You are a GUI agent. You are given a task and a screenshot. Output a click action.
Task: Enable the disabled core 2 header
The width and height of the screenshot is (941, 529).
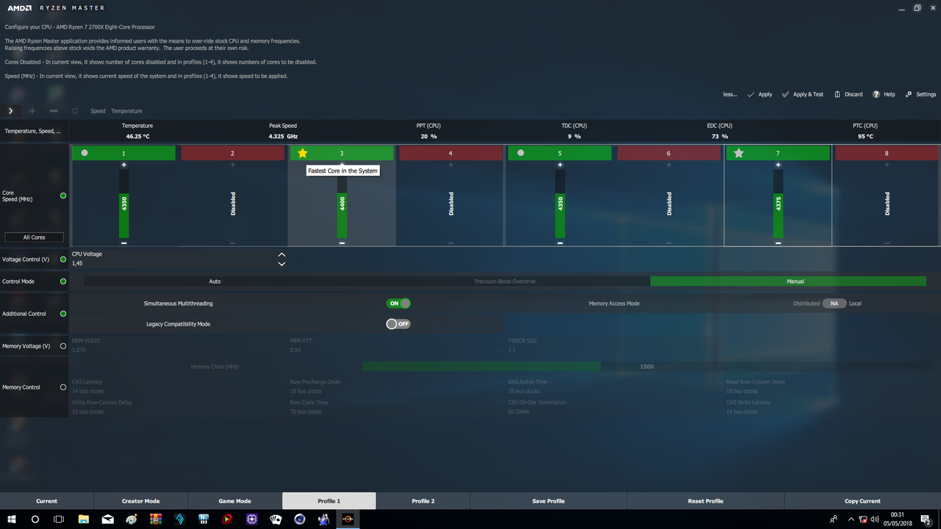pyautogui.click(x=232, y=153)
